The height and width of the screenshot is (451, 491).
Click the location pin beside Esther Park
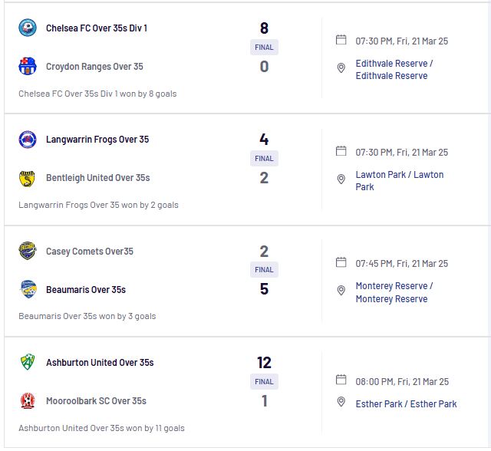(341, 402)
